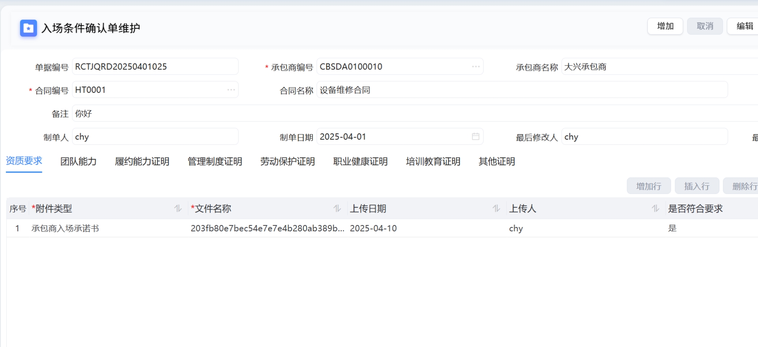The height and width of the screenshot is (347, 758).
Task: Sort by the 上传日期 column
Action: click(496, 208)
